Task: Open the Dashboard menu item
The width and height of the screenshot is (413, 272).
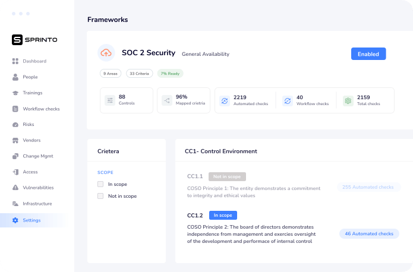Action: (34, 61)
